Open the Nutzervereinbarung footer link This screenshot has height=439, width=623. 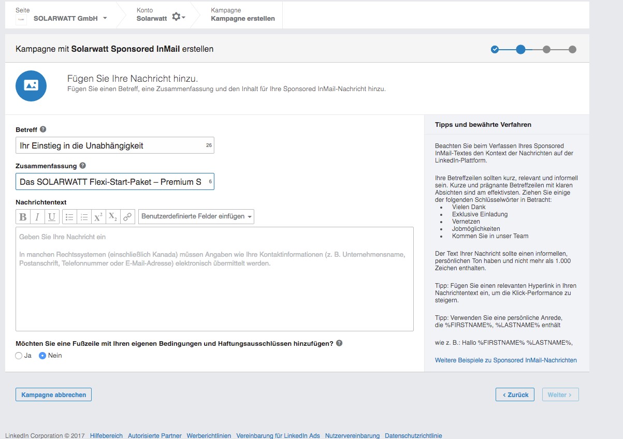[352, 436]
